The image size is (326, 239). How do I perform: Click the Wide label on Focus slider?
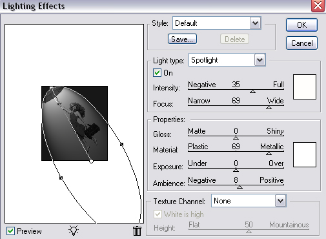tap(275, 101)
